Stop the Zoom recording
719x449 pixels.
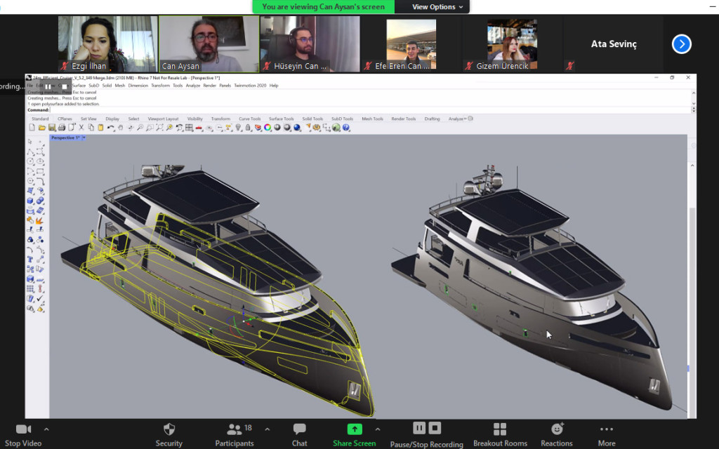435,428
